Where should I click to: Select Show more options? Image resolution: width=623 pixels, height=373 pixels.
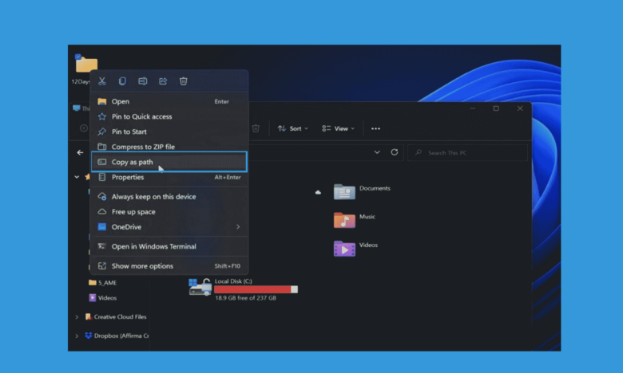pyautogui.click(x=142, y=266)
